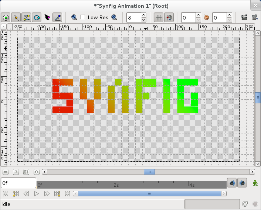Click the zoom out button
This screenshot has height=210, width=261.
6,172
